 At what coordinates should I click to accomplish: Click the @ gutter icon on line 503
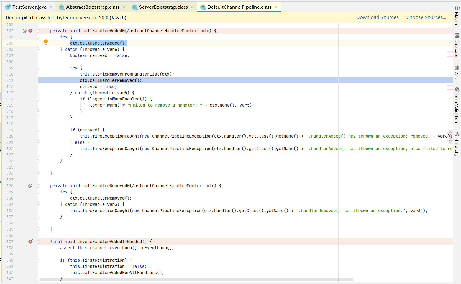25,31
